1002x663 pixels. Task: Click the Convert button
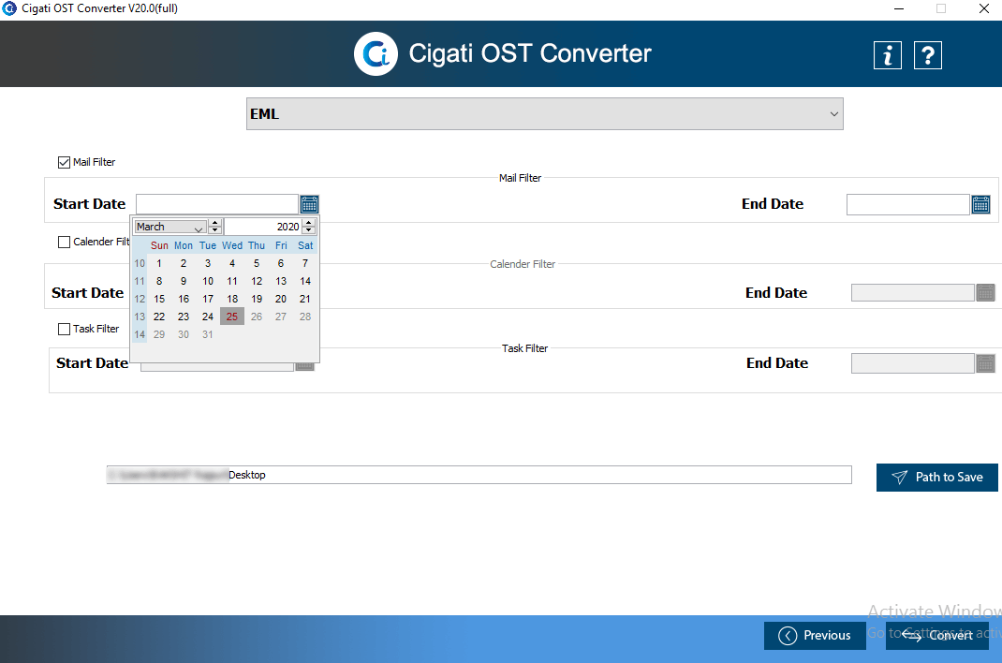(x=936, y=636)
